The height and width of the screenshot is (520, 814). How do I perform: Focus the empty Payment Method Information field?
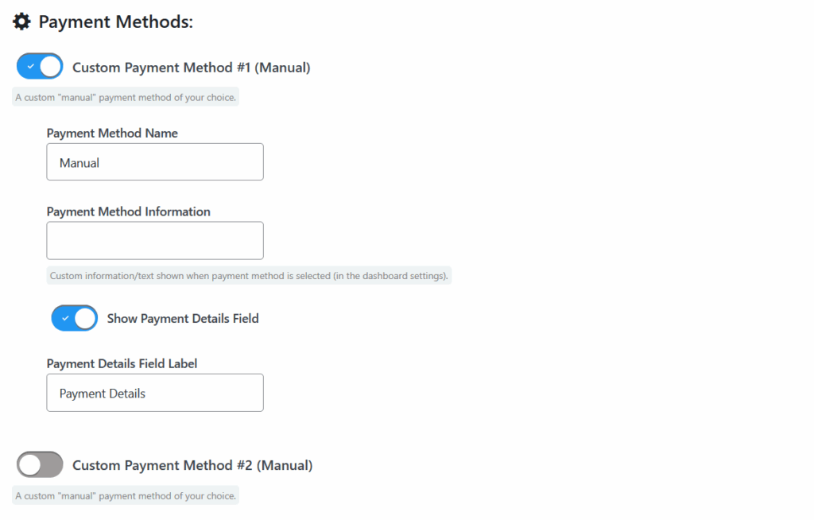point(155,240)
